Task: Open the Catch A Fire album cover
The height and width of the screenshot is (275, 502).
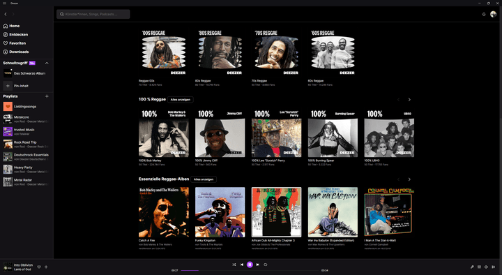Action: (164, 212)
